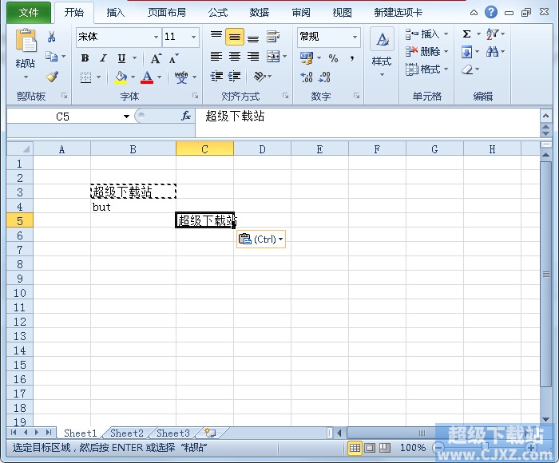The height and width of the screenshot is (463, 559).
Task: Click the Format Painter brush icon
Action: pos(52,77)
